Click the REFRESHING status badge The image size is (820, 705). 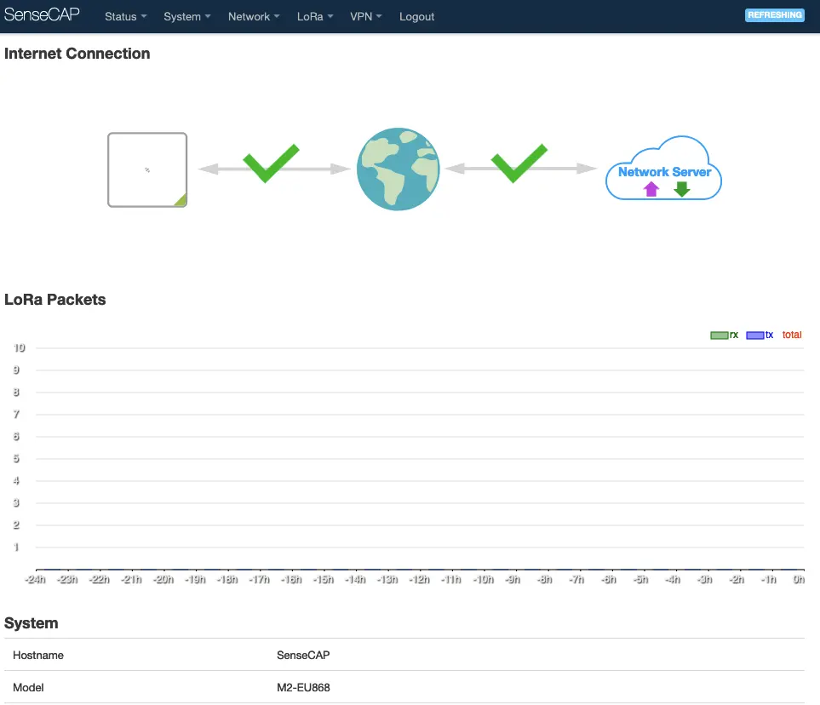(775, 15)
